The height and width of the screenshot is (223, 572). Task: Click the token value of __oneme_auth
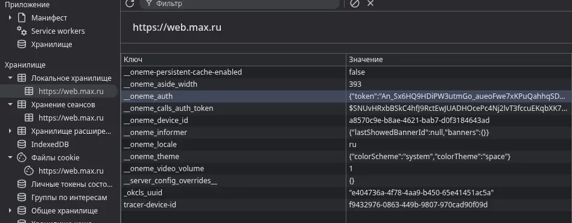(458, 96)
